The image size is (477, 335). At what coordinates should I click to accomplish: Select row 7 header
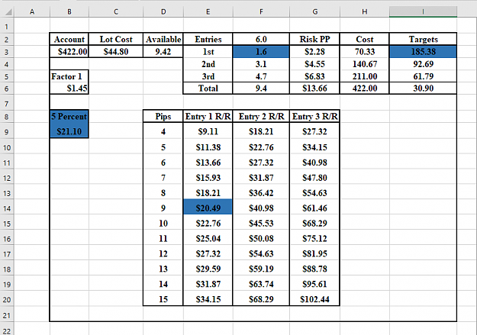pyautogui.click(x=7, y=104)
